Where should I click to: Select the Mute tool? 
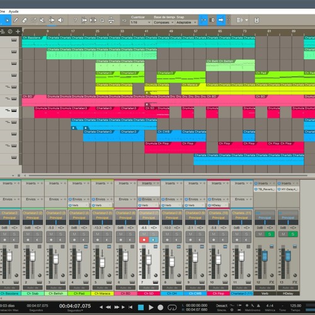point(42,20)
